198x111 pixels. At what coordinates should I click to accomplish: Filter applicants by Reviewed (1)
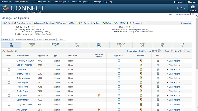click(55, 45)
